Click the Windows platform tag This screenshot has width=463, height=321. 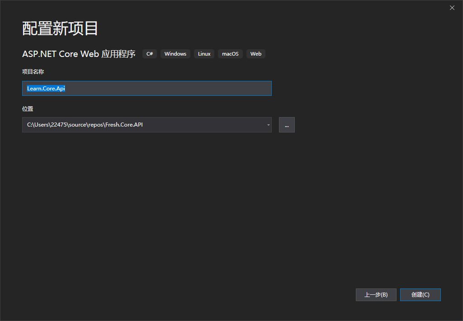[175, 54]
